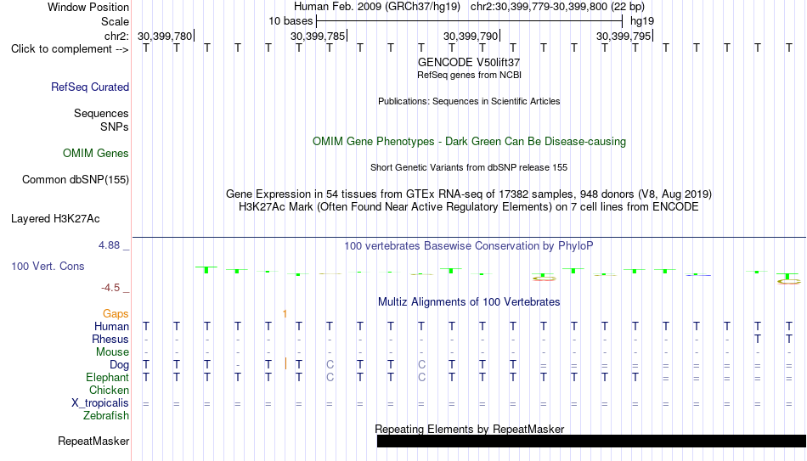Click the Common dbSNP(155) track label

75,180
